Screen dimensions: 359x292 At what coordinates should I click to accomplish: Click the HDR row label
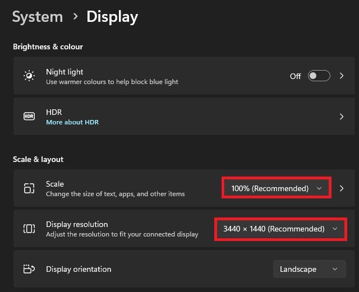point(54,112)
